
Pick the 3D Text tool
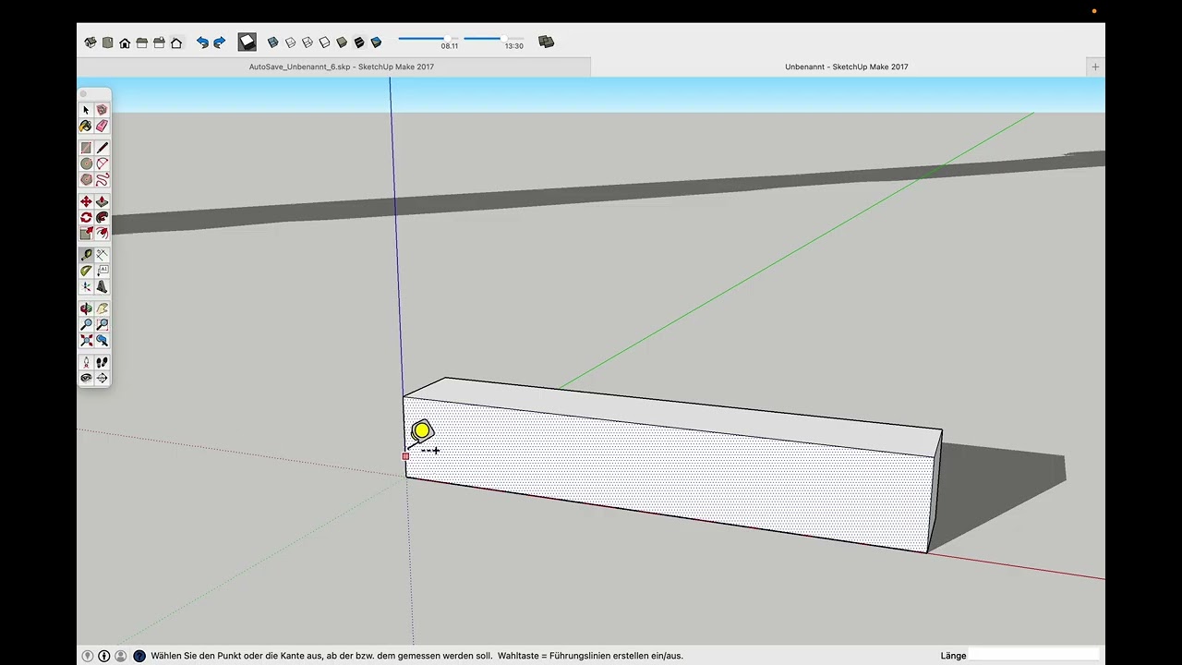pyautogui.click(x=102, y=286)
